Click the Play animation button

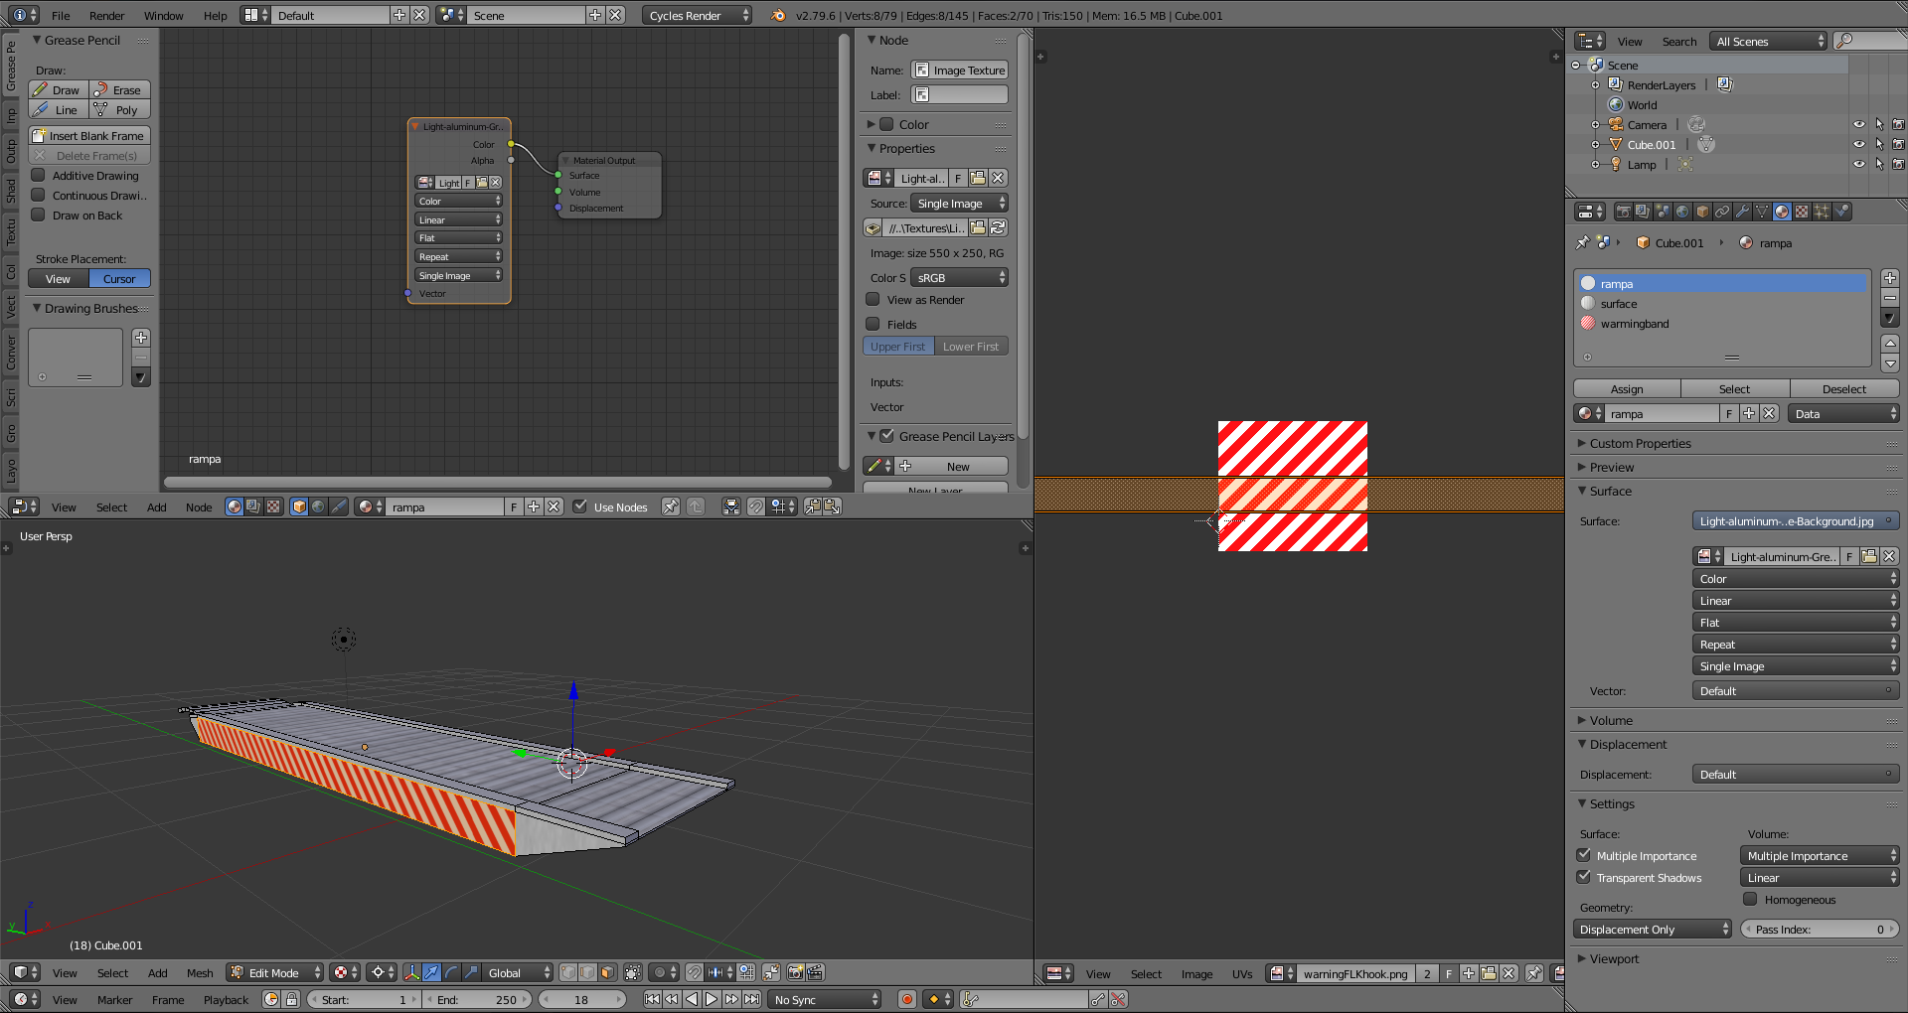pos(712,999)
